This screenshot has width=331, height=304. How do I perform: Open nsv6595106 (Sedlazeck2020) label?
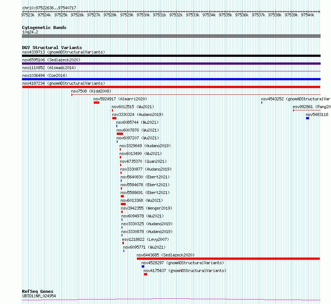click(x=51, y=60)
